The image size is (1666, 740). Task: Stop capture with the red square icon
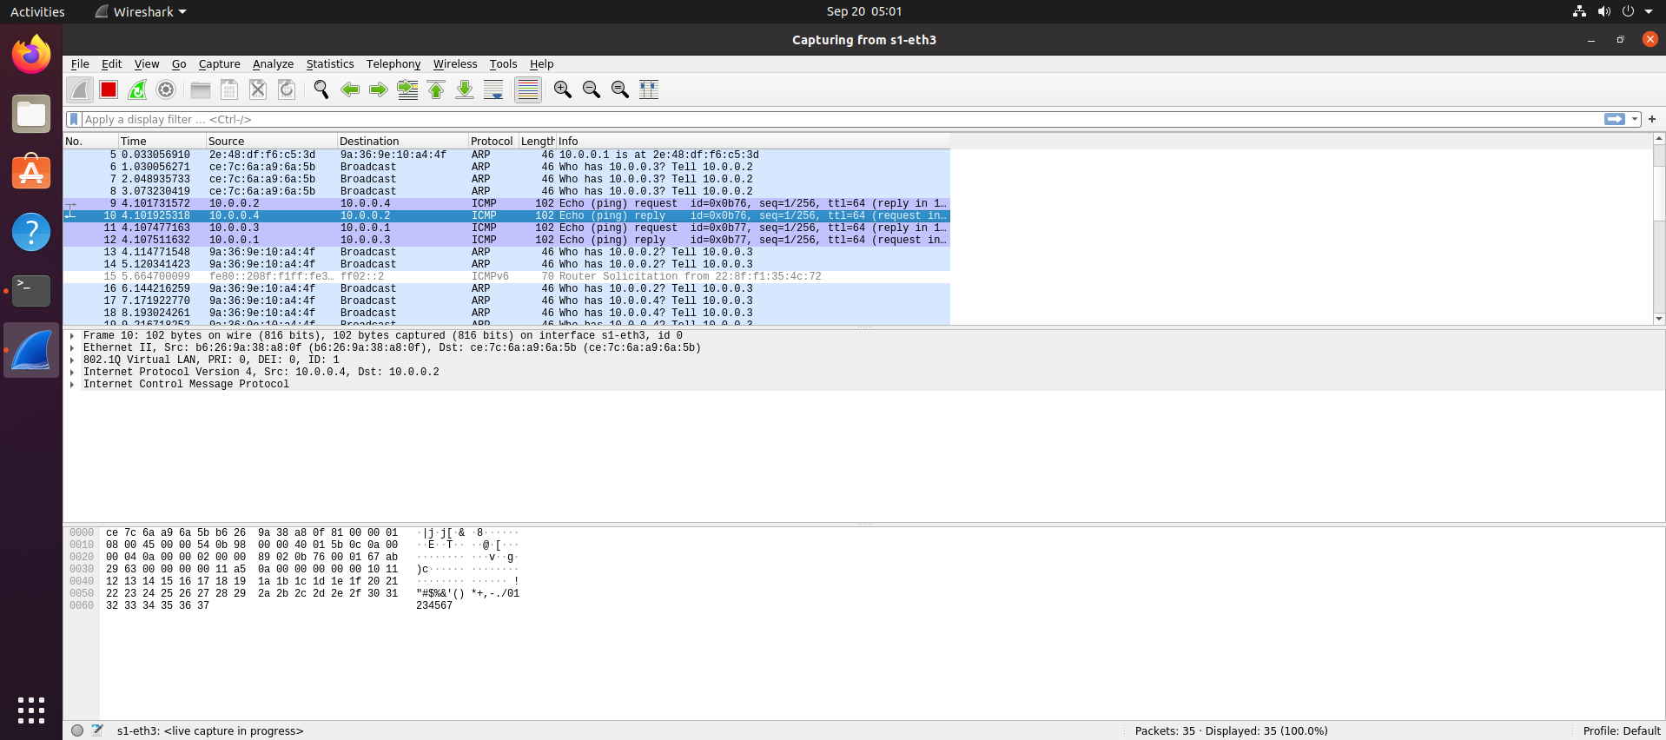point(109,89)
